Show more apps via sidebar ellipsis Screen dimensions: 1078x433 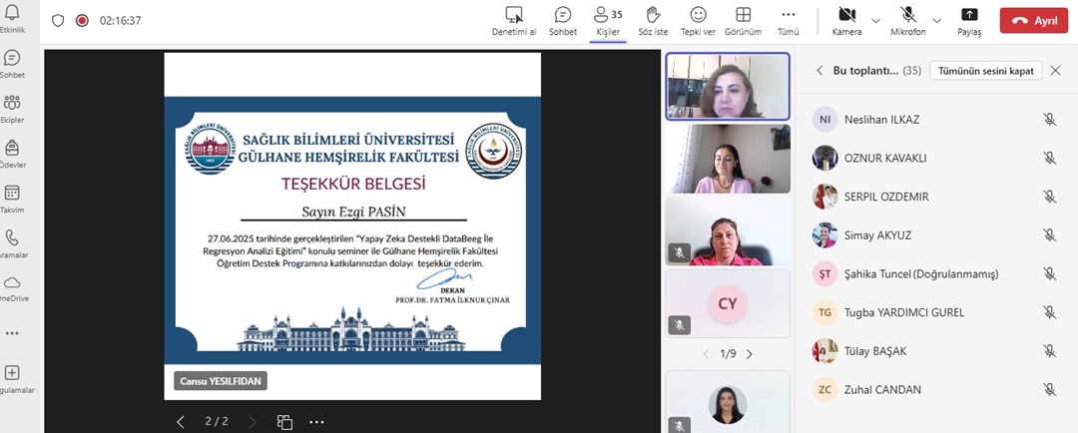coord(12,333)
